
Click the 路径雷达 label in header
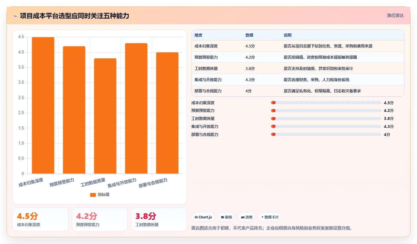click(395, 15)
